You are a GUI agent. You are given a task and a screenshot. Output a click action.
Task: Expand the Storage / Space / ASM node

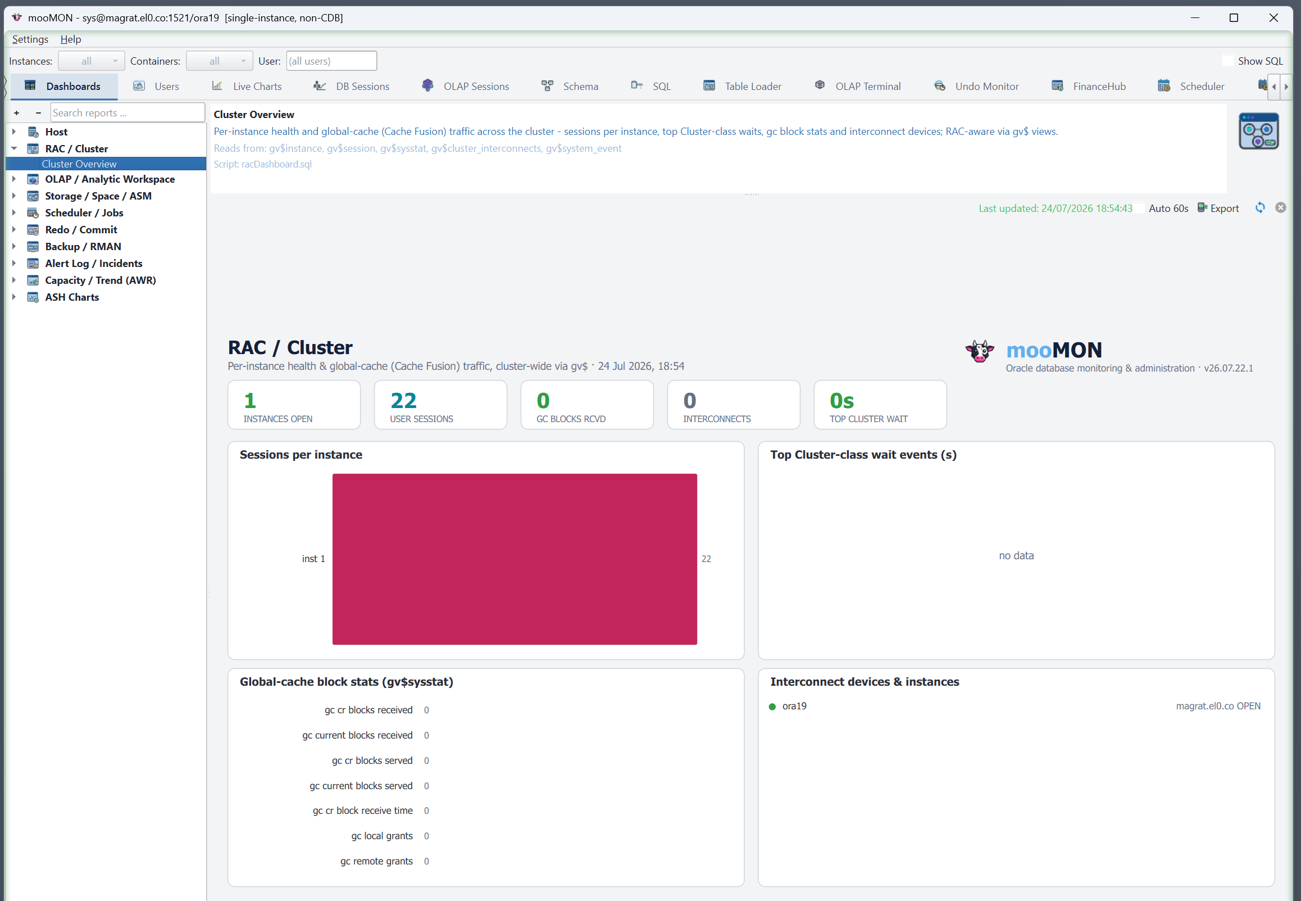[14, 197]
